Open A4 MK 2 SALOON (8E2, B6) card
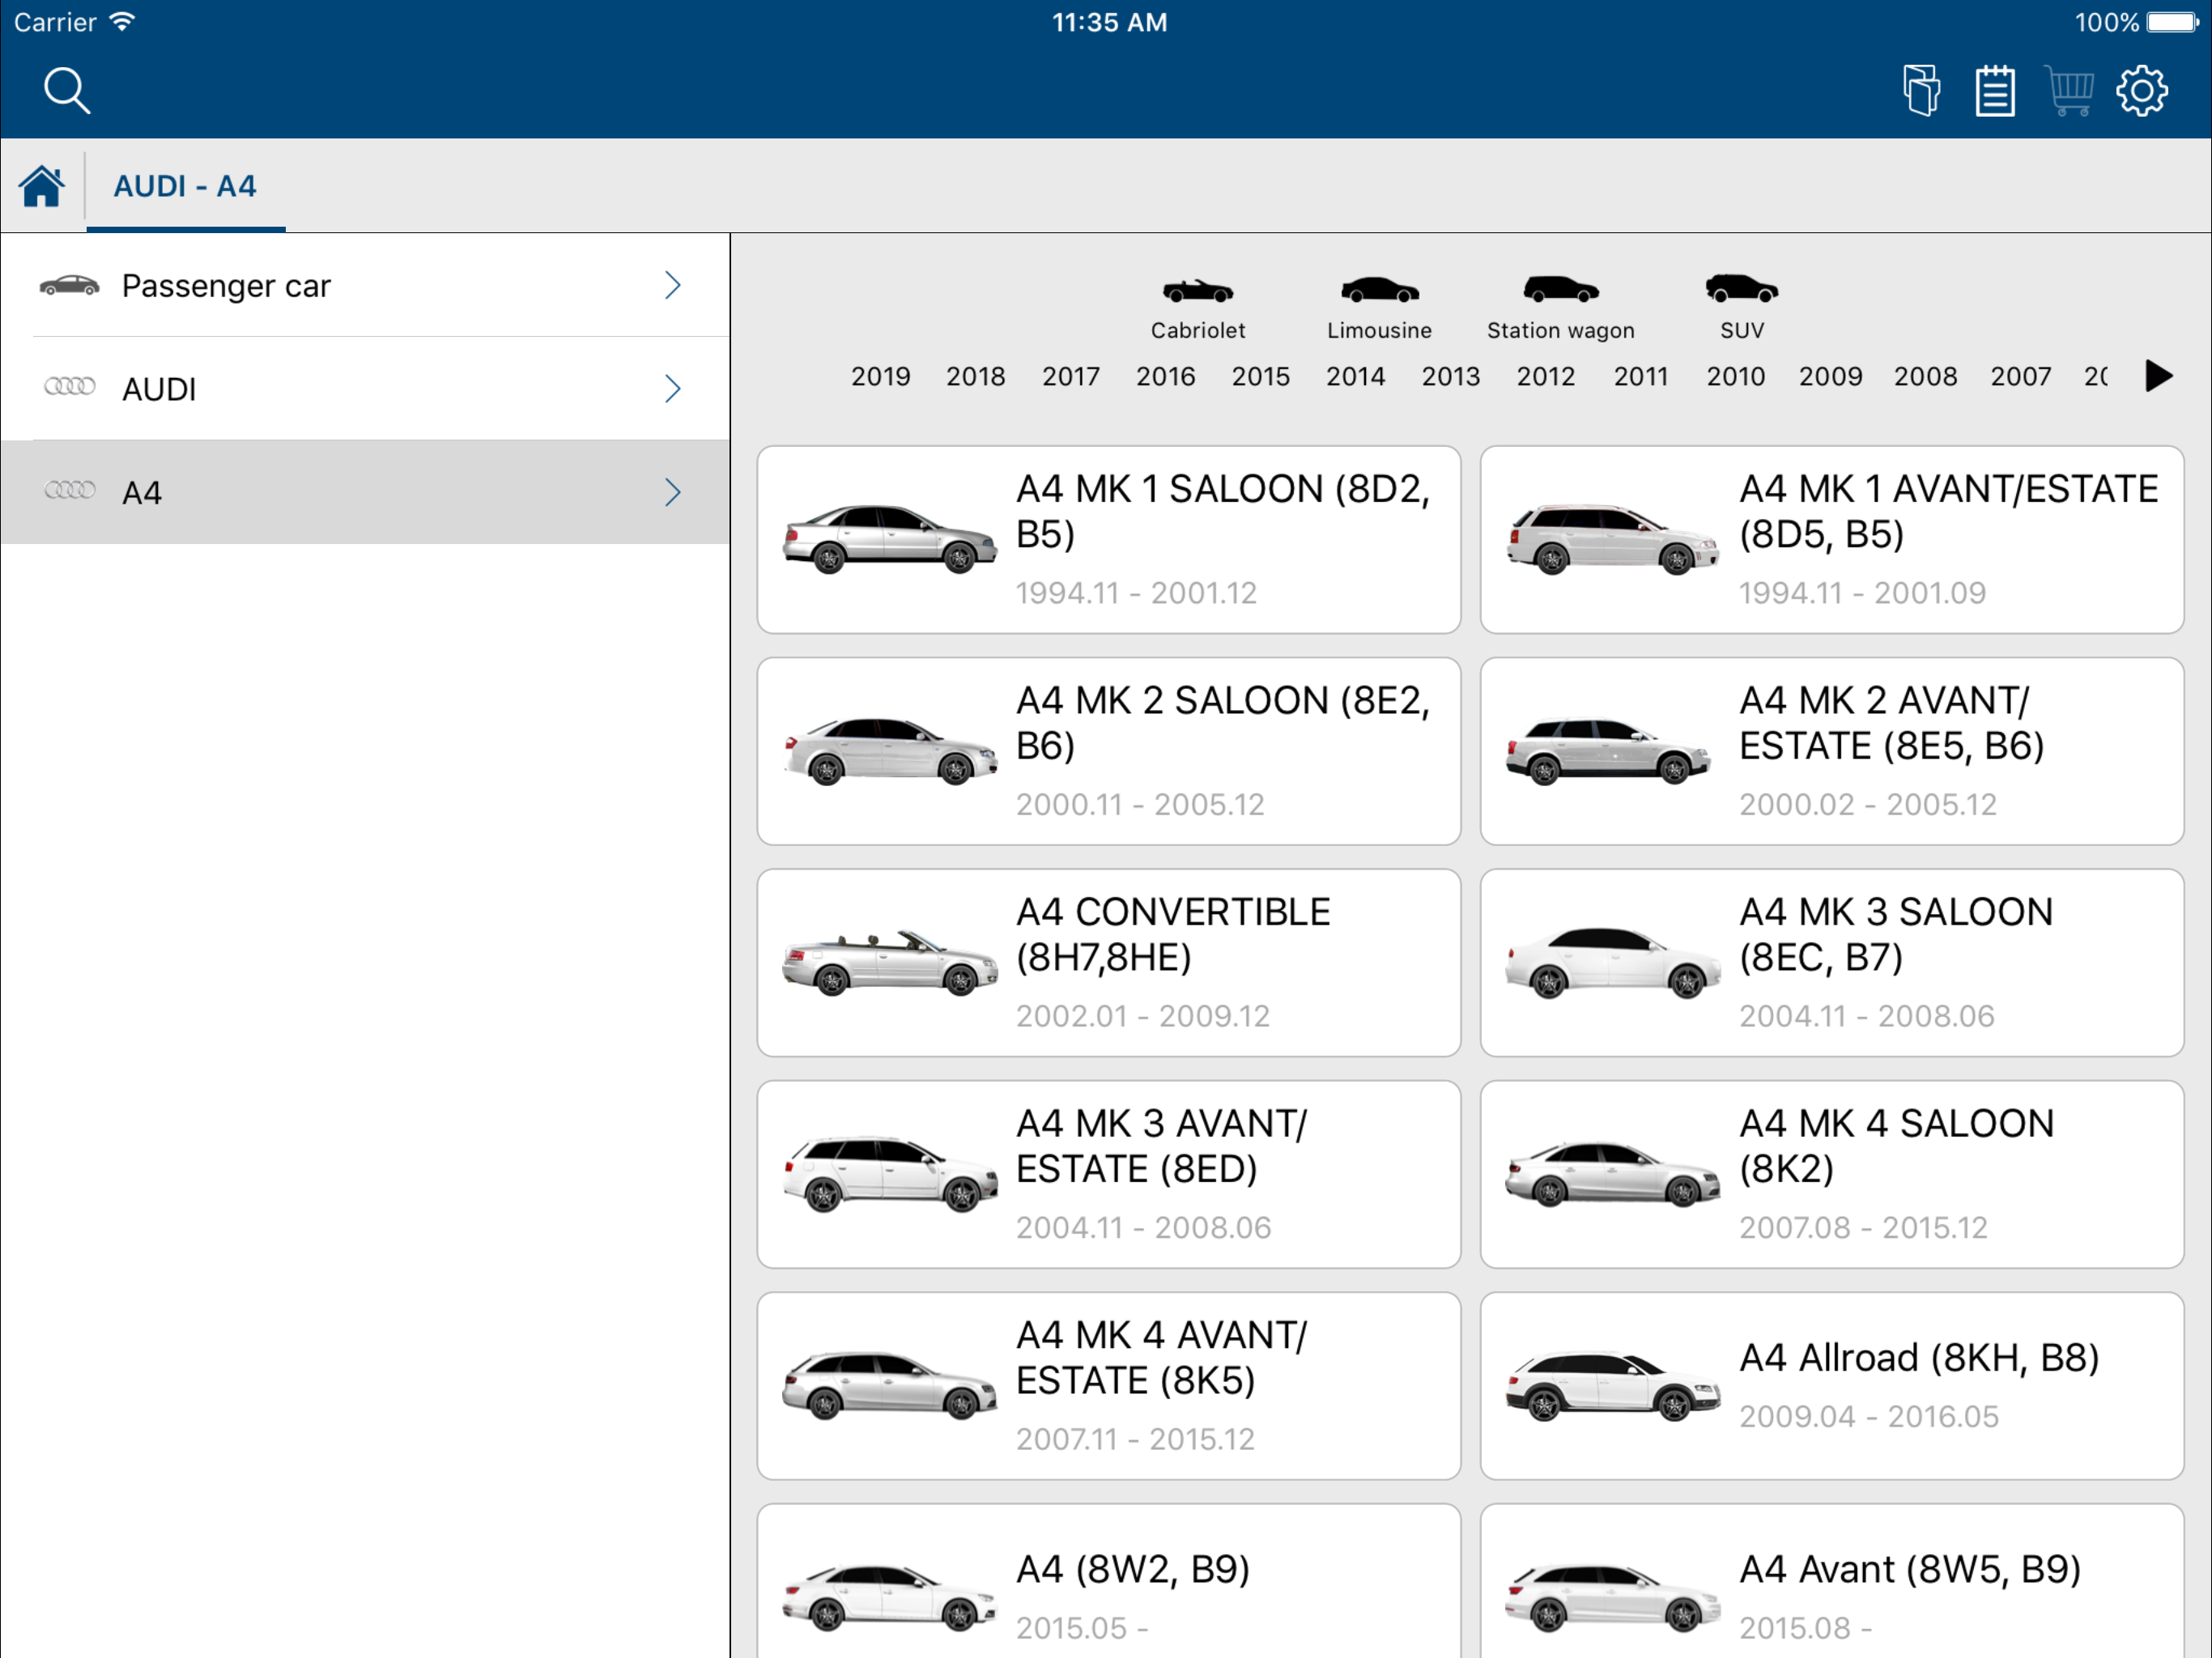The width and height of the screenshot is (2212, 1658). coord(1108,751)
